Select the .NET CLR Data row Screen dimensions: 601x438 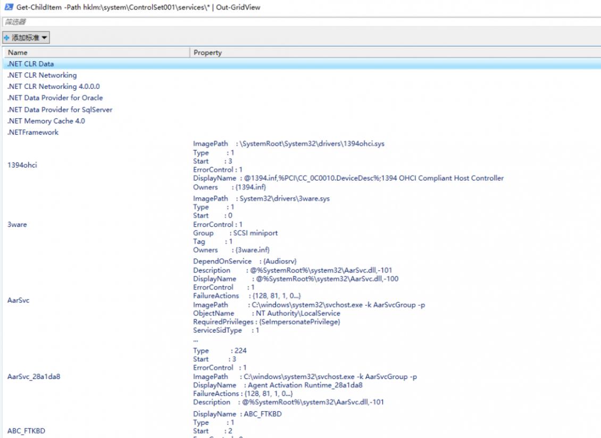pyautogui.click(x=31, y=64)
